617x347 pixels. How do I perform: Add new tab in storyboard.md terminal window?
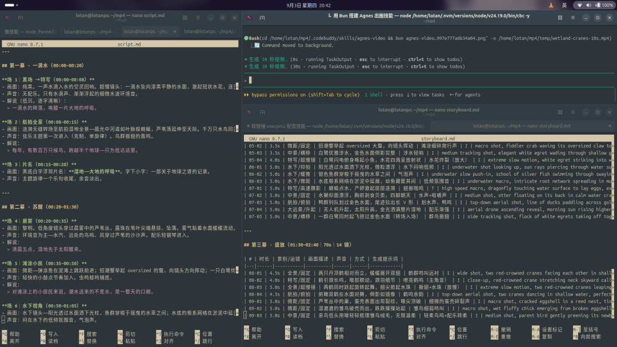[x=262, y=112]
